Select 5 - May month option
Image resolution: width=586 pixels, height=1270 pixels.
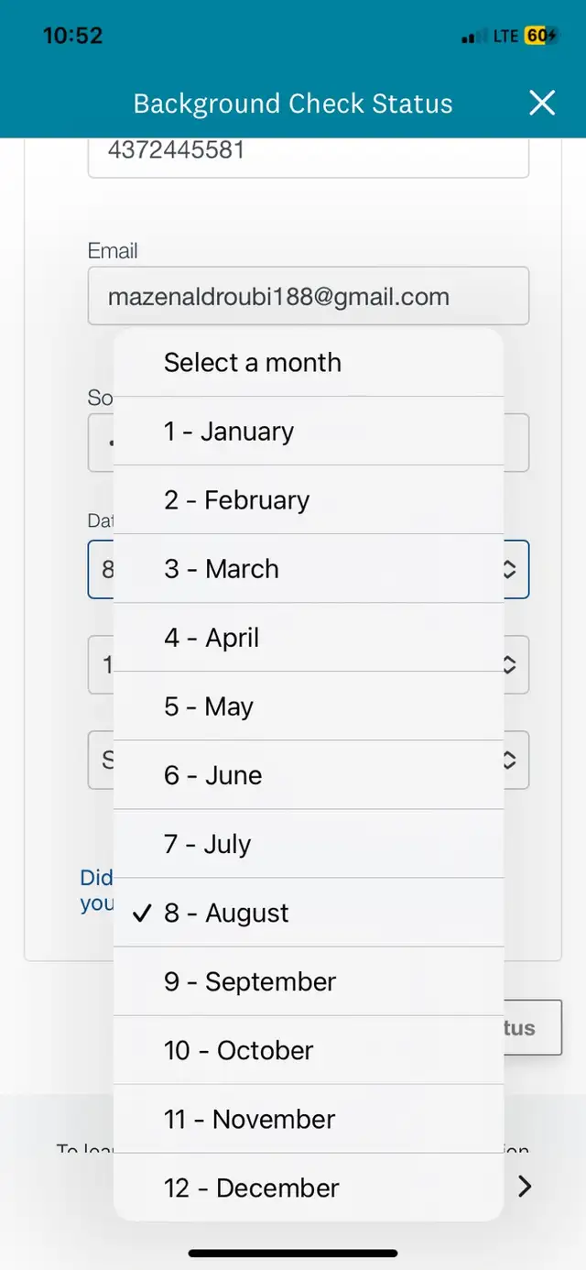(x=309, y=706)
